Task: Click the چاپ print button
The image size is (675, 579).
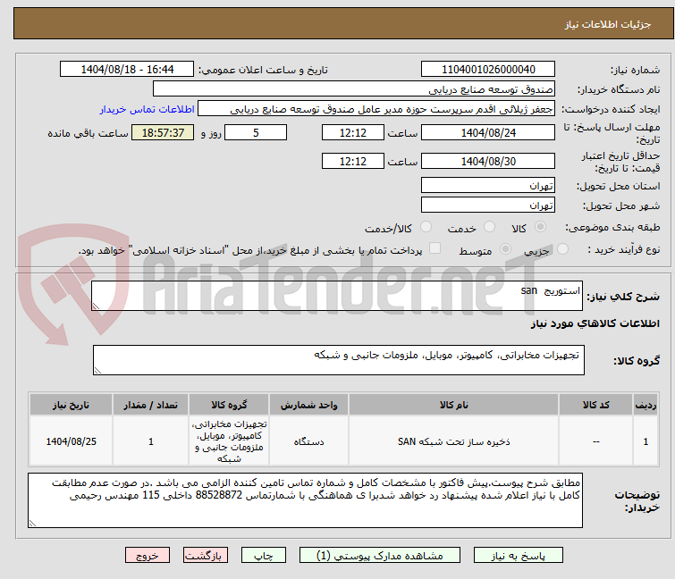Action: click(264, 556)
